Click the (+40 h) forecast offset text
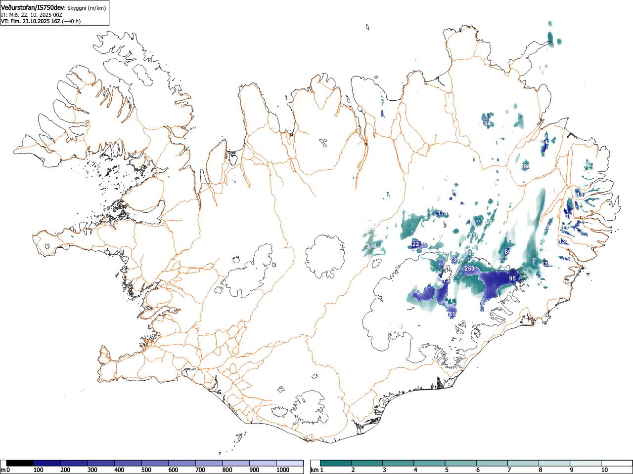 pos(71,21)
